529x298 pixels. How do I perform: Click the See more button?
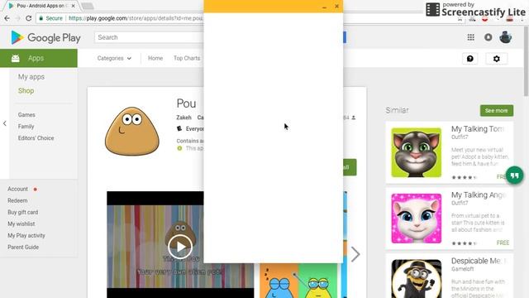tap(497, 110)
